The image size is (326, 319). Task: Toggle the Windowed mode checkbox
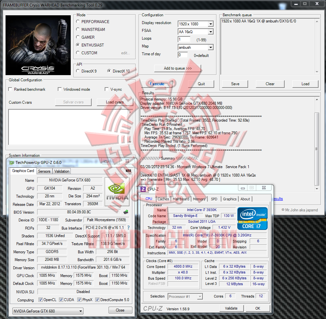60,89
